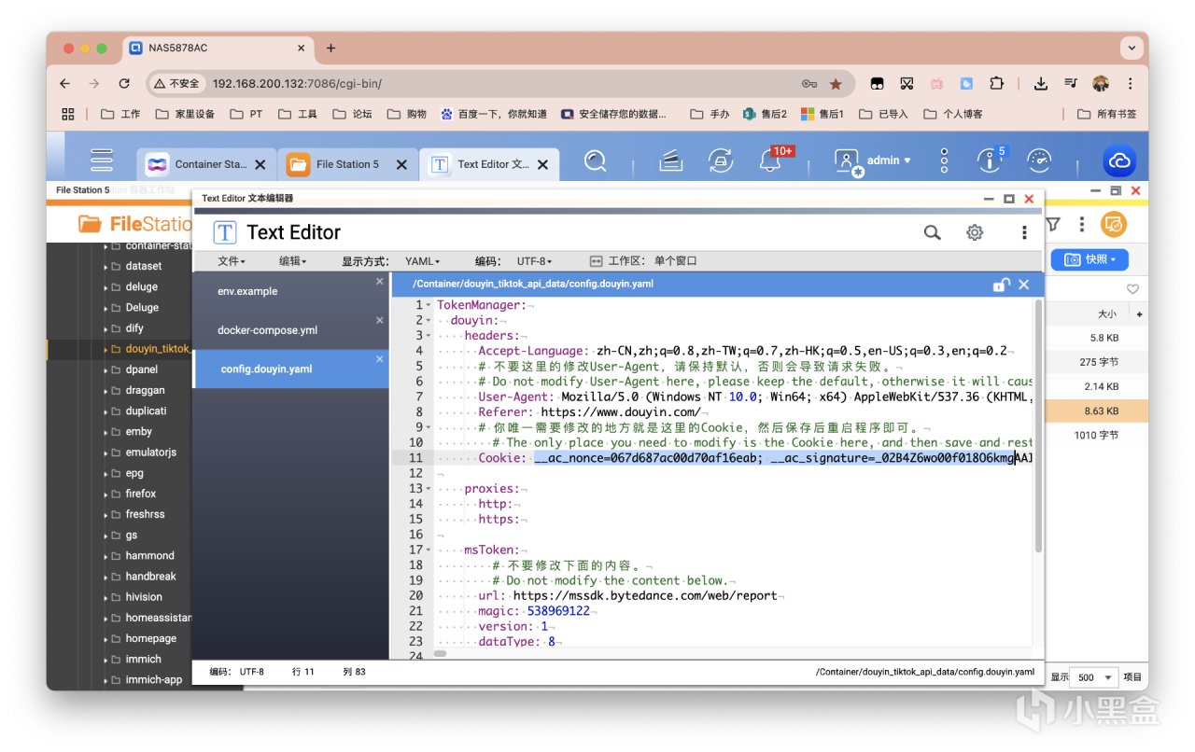
Task: Open items-per-page 500 dropdown
Action: 1096,677
